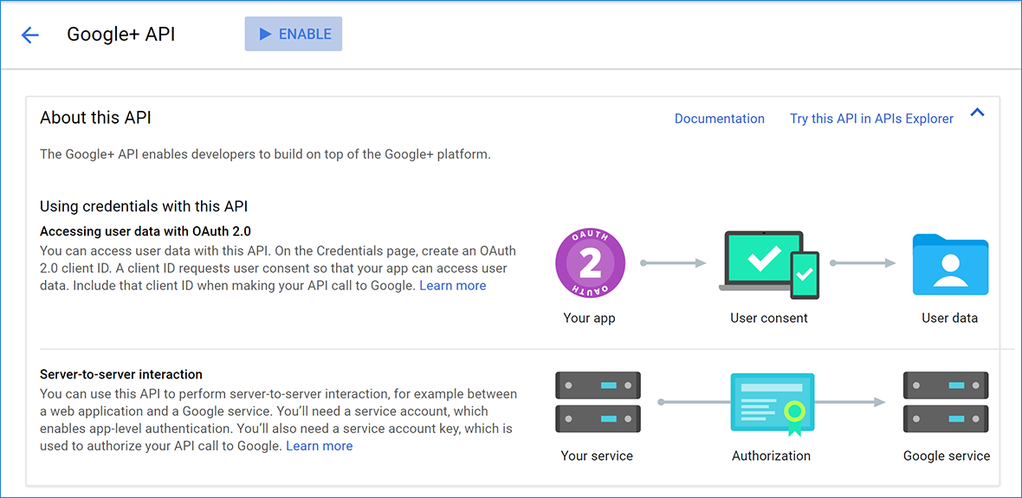
Task: Click the purple OAuth 2 badge icon
Action: pyautogui.click(x=590, y=263)
